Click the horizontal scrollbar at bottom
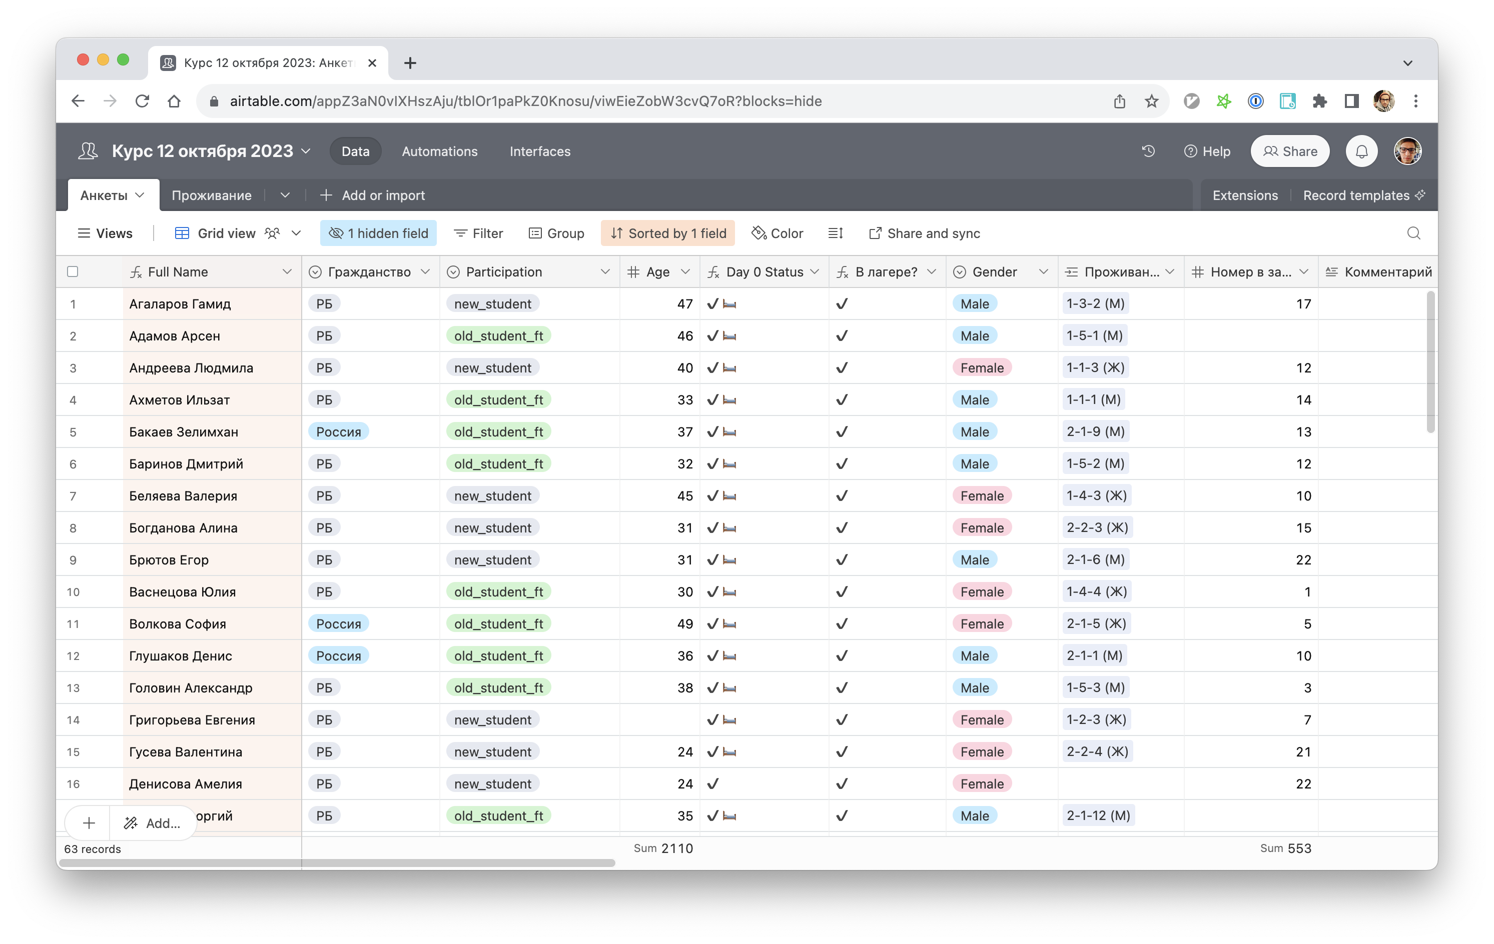The image size is (1494, 944). (337, 862)
